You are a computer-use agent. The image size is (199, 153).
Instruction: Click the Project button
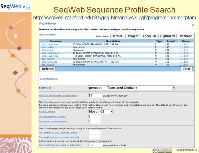pos(133,36)
